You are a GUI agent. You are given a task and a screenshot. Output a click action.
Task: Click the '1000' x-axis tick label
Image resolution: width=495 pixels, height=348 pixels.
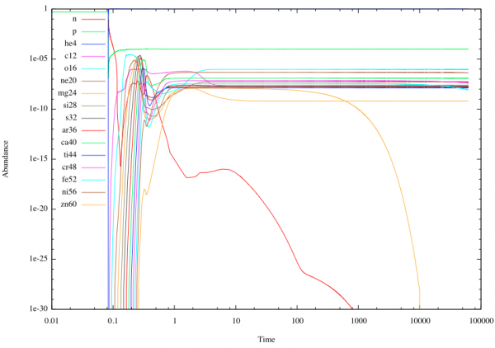(x=359, y=321)
